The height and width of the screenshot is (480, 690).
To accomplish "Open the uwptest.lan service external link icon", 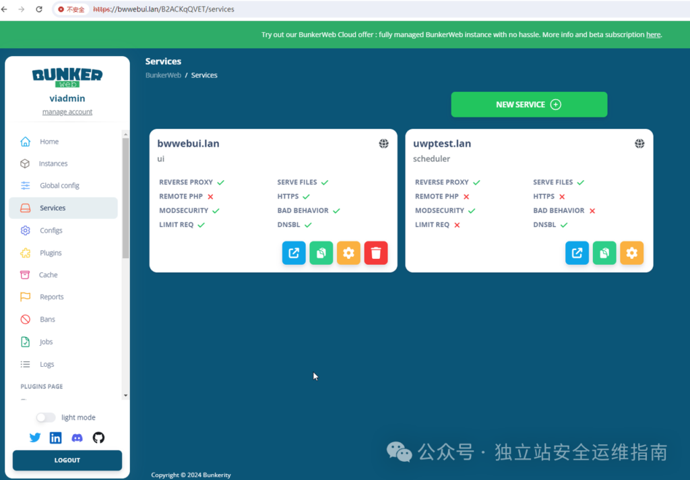I will coord(577,253).
